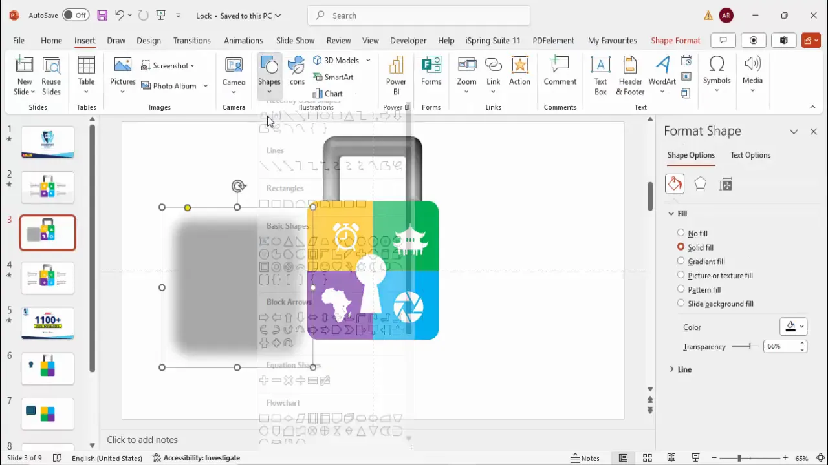Open the File menu

pyautogui.click(x=19, y=40)
